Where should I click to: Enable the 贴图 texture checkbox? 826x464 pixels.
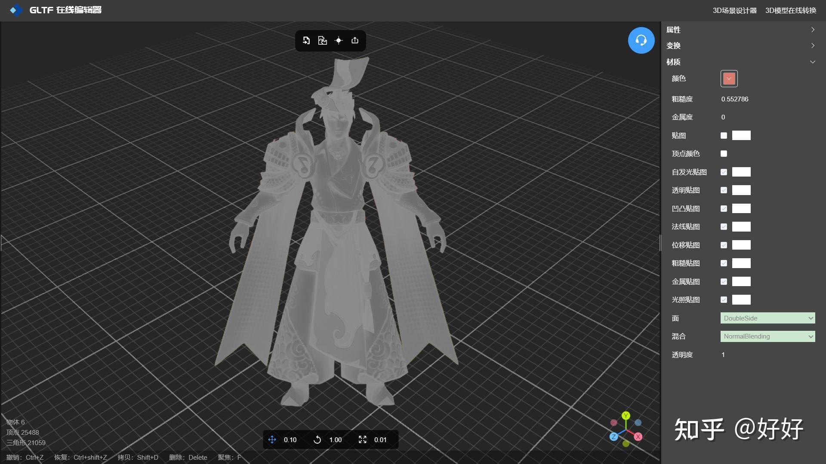(x=724, y=135)
